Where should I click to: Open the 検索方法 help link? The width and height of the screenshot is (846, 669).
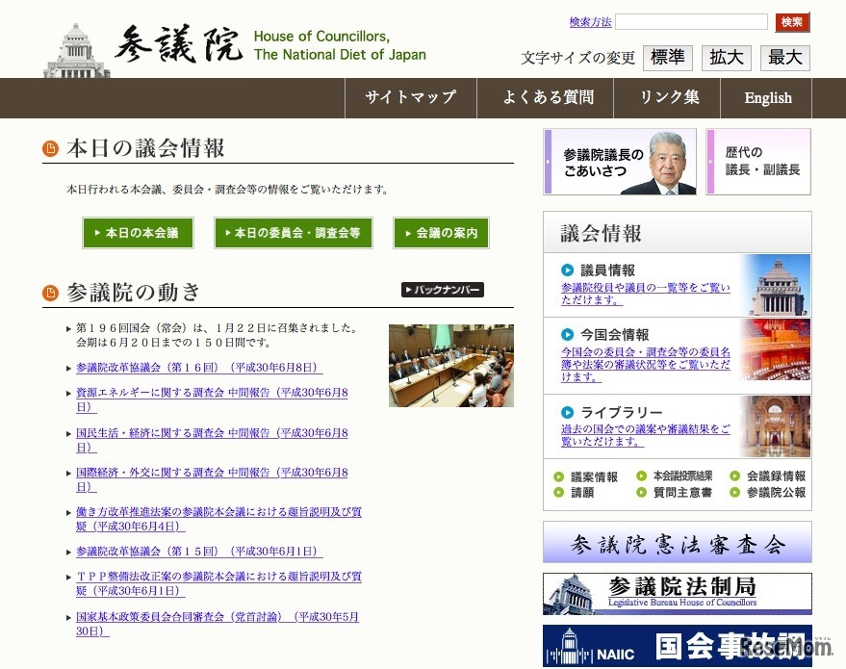coord(589,22)
